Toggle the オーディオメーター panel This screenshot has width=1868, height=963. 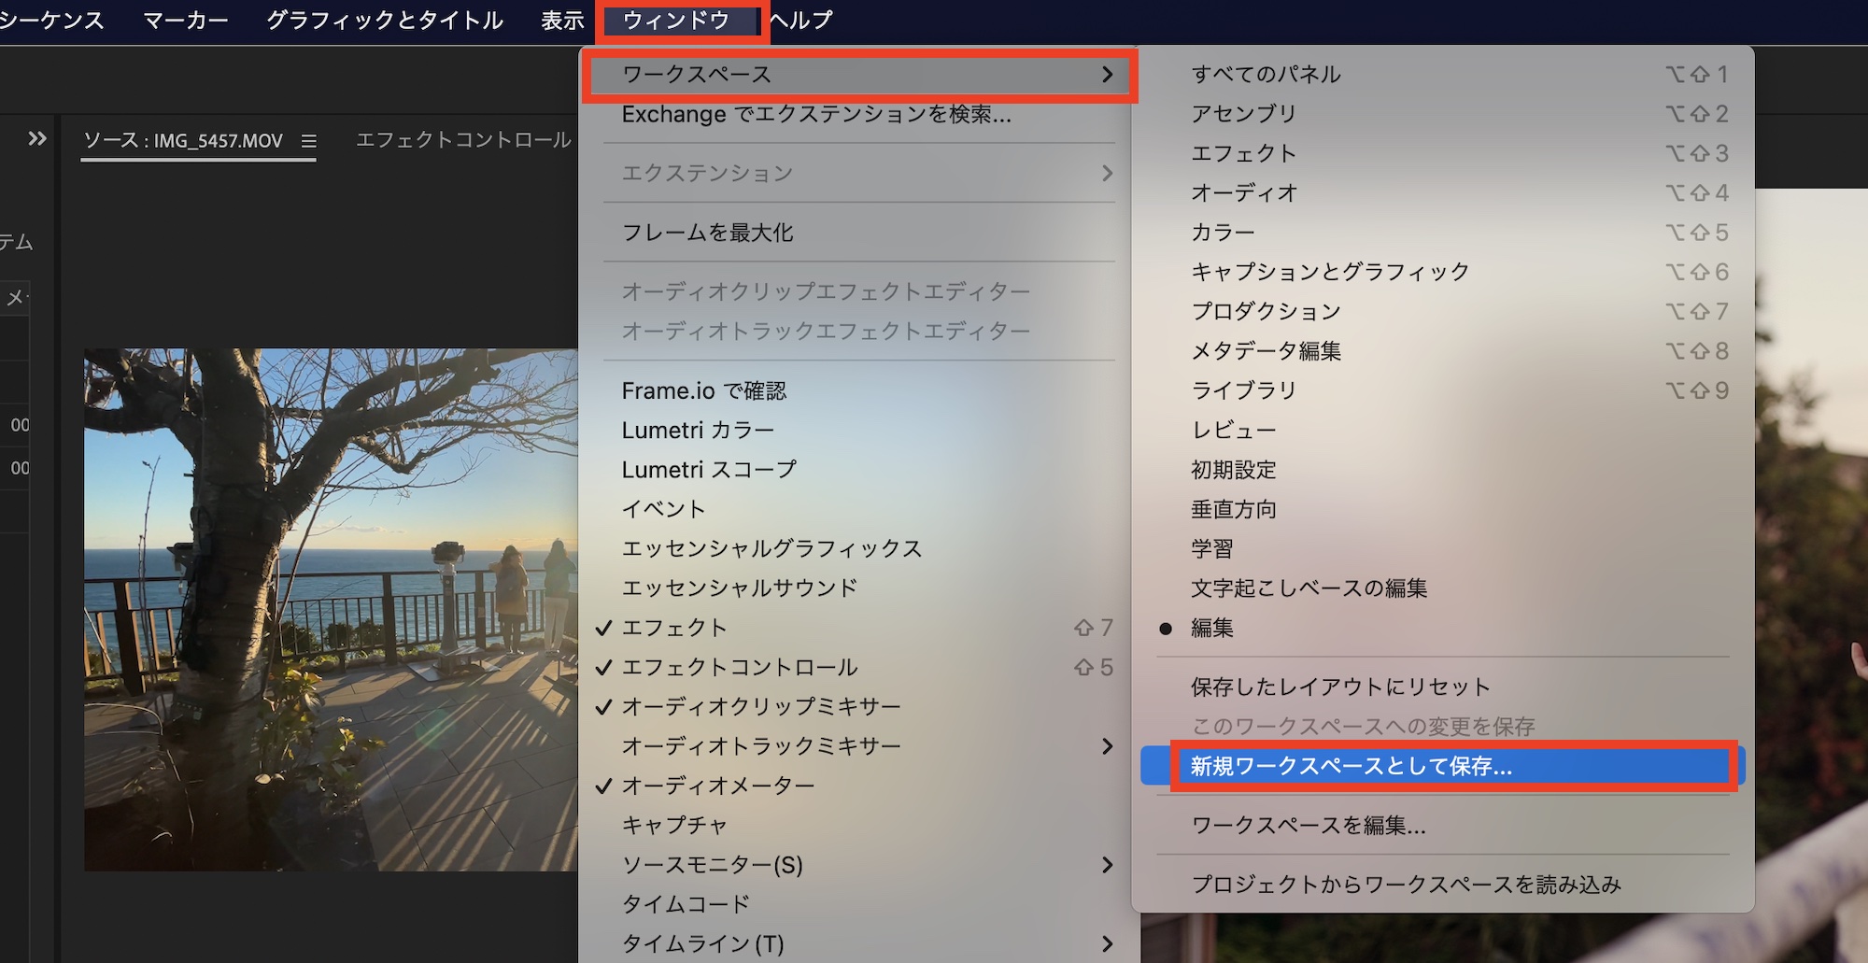[859, 786]
